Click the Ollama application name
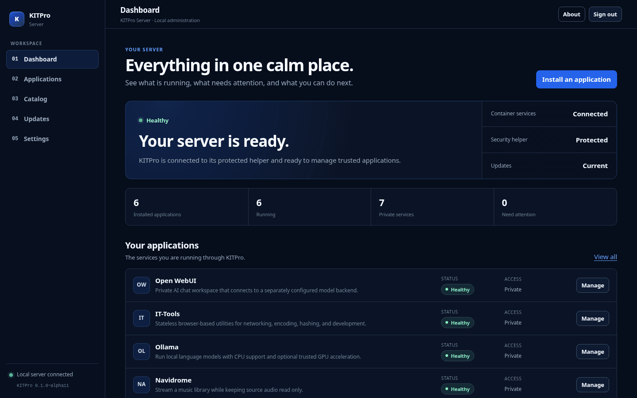This screenshot has height=398, width=637. (x=167, y=347)
